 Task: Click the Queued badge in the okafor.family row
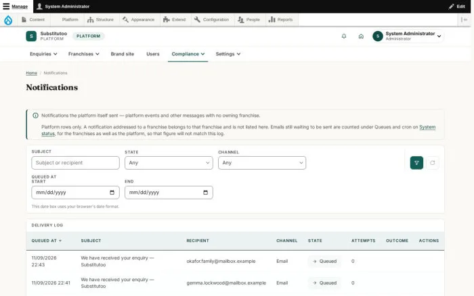pyautogui.click(x=324, y=262)
